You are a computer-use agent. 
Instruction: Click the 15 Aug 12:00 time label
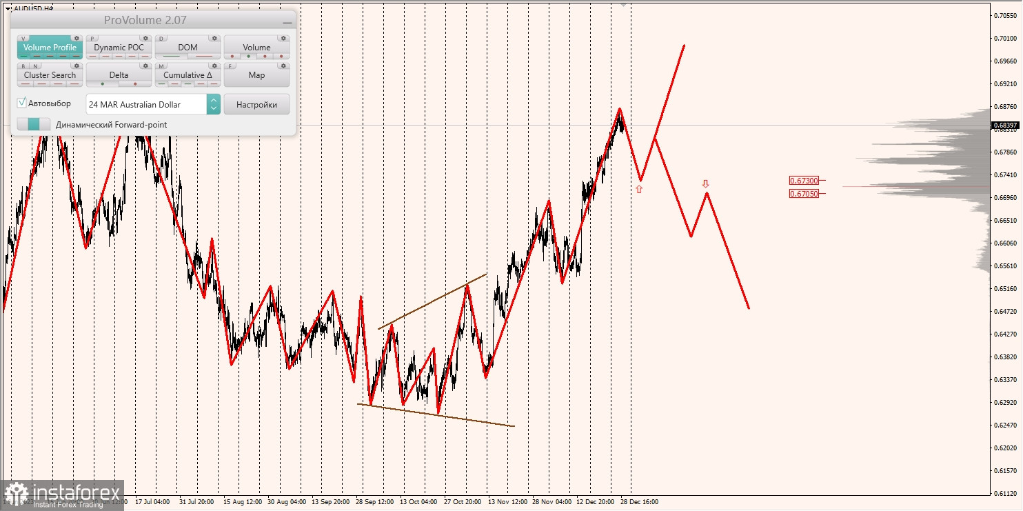point(242,502)
